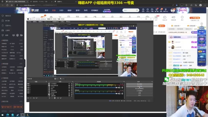Click 开始录制 start recording button in OBS
208x117 pixels.
click(x=139, y=86)
